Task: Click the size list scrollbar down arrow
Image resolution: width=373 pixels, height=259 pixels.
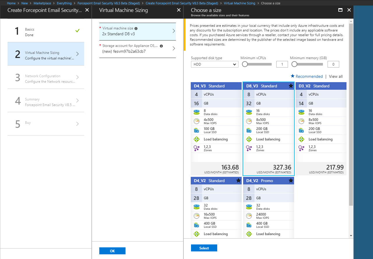Action: tap(351, 235)
